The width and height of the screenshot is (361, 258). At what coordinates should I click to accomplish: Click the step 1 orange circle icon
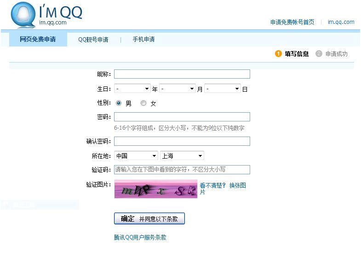point(278,54)
